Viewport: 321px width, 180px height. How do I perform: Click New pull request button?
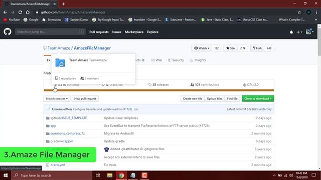click(x=85, y=98)
